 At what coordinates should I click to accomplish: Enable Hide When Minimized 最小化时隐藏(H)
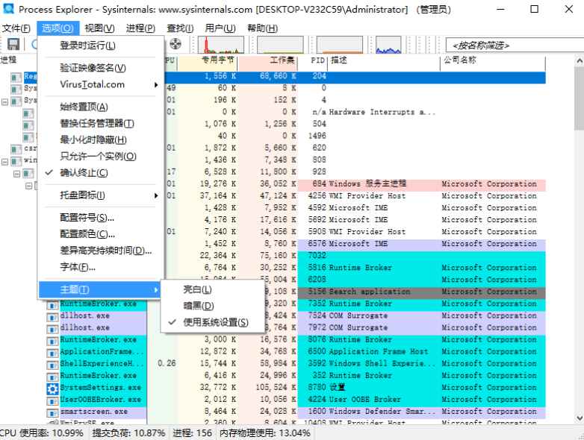coord(101,140)
